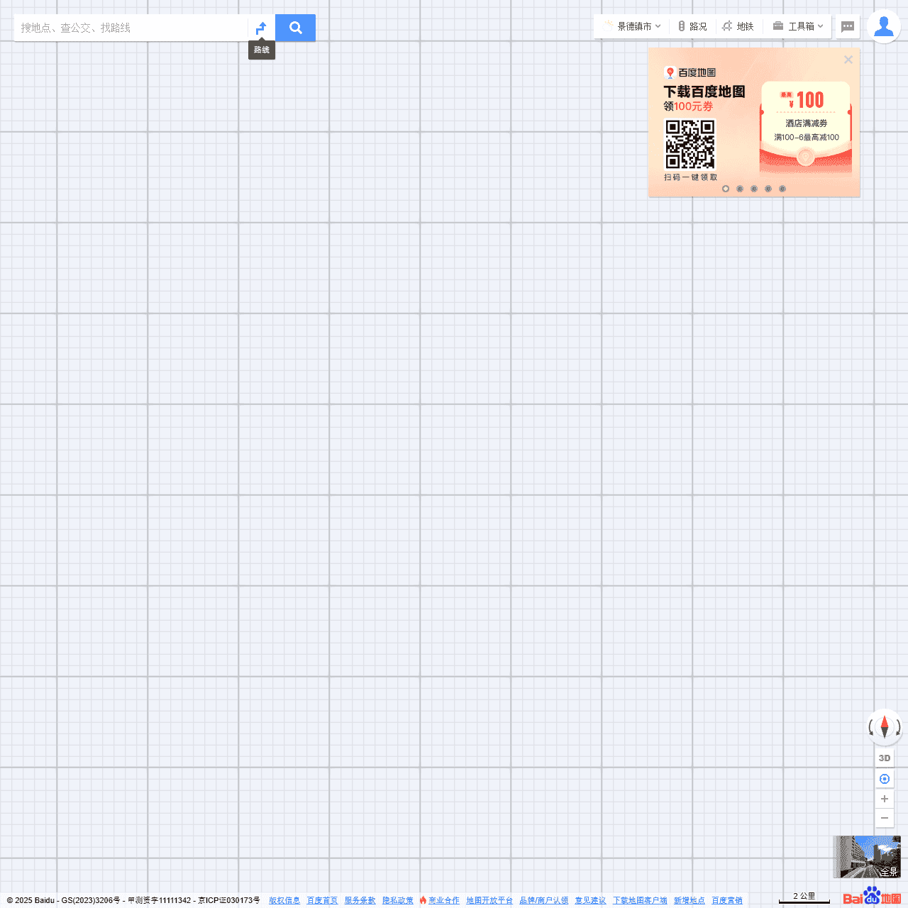This screenshot has width=908, height=908.
Task: Open the 服务条款 footer link
Action: click(360, 900)
